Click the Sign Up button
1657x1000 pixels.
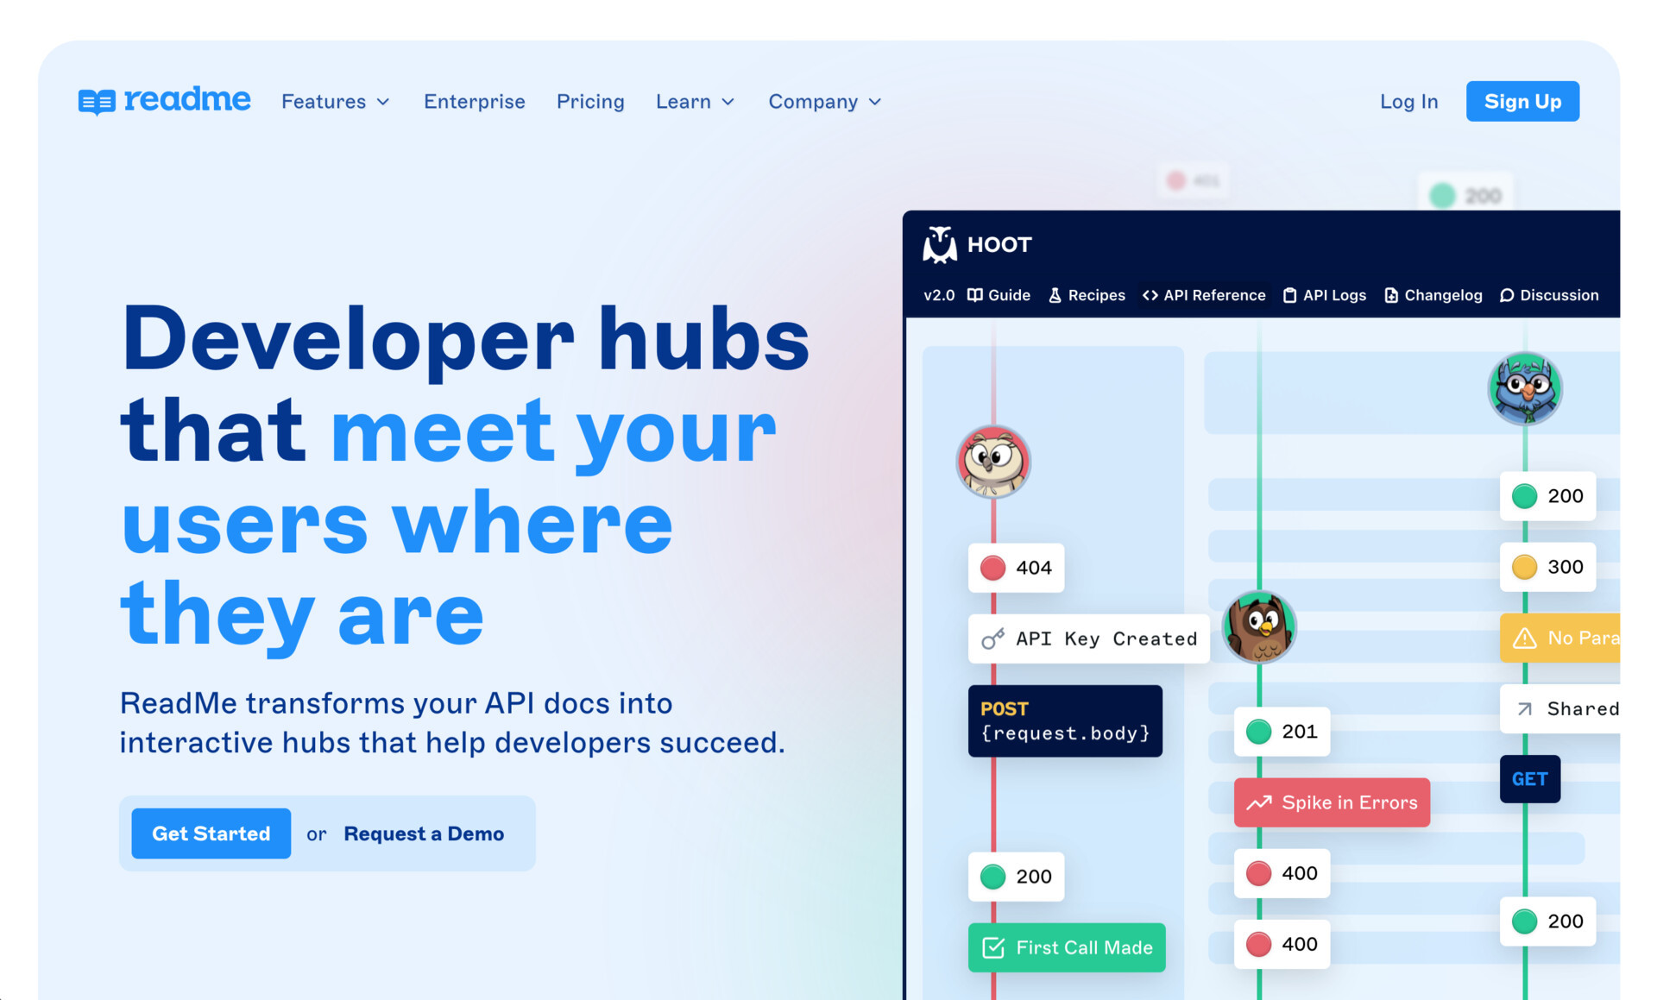(x=1523, y=102)
